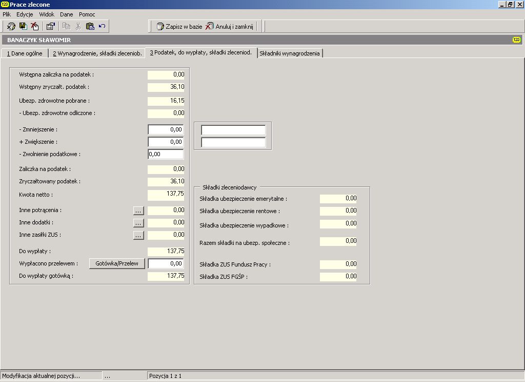Viewport: 525px width, 382px height.
Task: Open the properties form icon in toolbar
Action: click(51, 26)
